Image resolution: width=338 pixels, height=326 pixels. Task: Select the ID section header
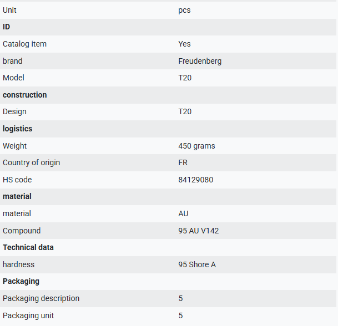pos(6,27)
